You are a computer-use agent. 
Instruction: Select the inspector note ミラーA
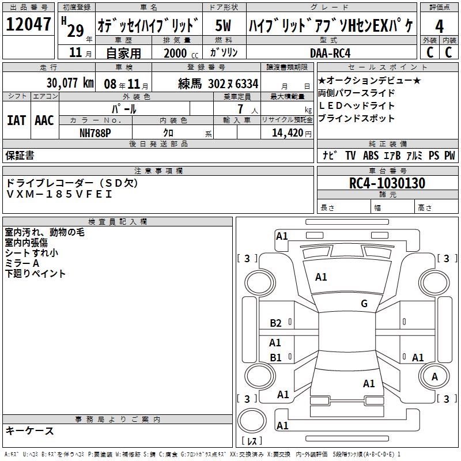click(22, 263)
